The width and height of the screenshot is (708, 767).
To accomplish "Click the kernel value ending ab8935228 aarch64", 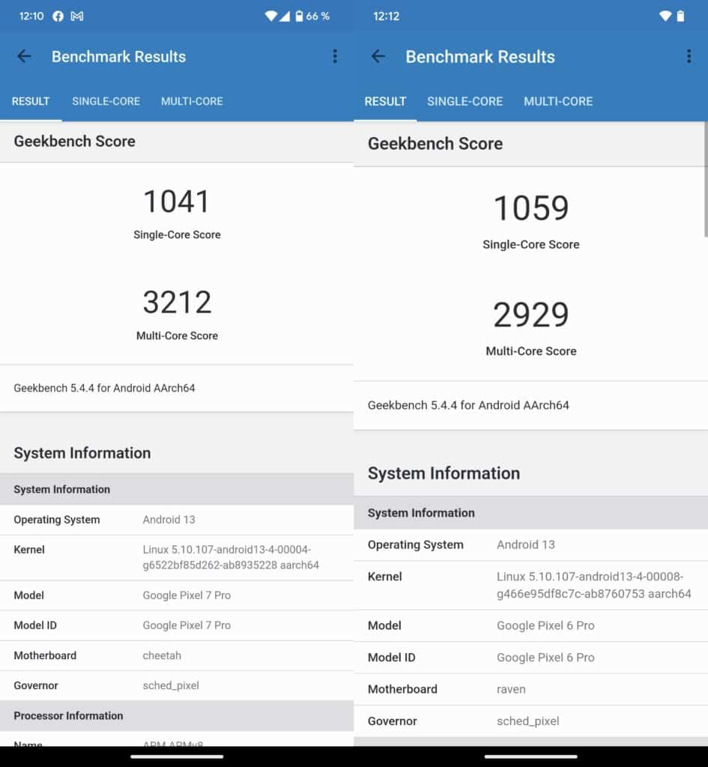I will point(231,557).
